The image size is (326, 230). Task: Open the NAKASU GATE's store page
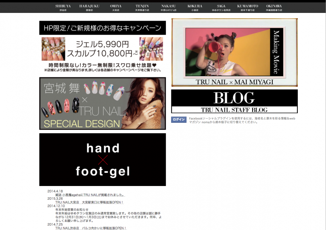point(168,8)
